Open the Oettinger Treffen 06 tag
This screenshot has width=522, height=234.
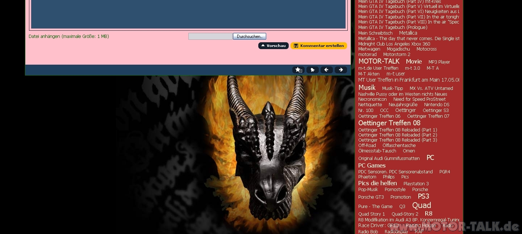point(379,116)
